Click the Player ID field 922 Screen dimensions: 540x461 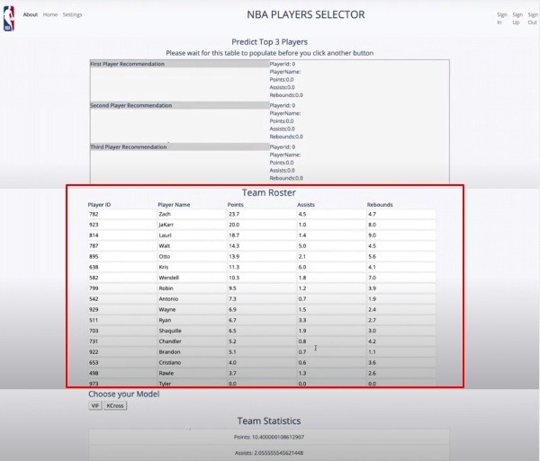coord(122,352)
